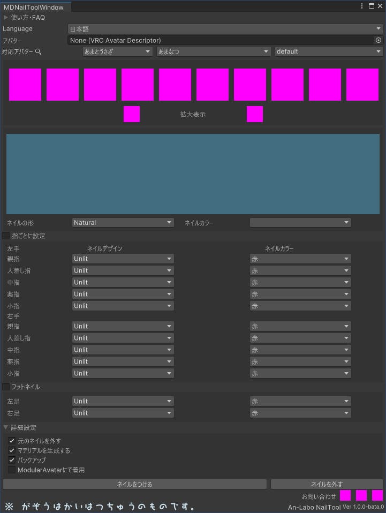Click the small magenta icon right of 拡大表示

(255, 114)
